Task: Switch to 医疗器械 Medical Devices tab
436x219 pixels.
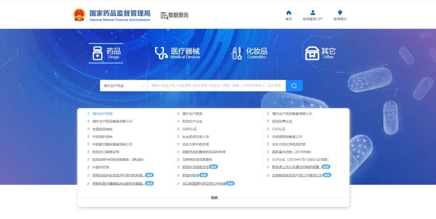Action: pos(177,53)
